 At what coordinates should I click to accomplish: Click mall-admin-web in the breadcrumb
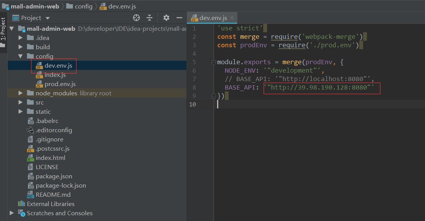pyautogui.click(x=35, y=6)
